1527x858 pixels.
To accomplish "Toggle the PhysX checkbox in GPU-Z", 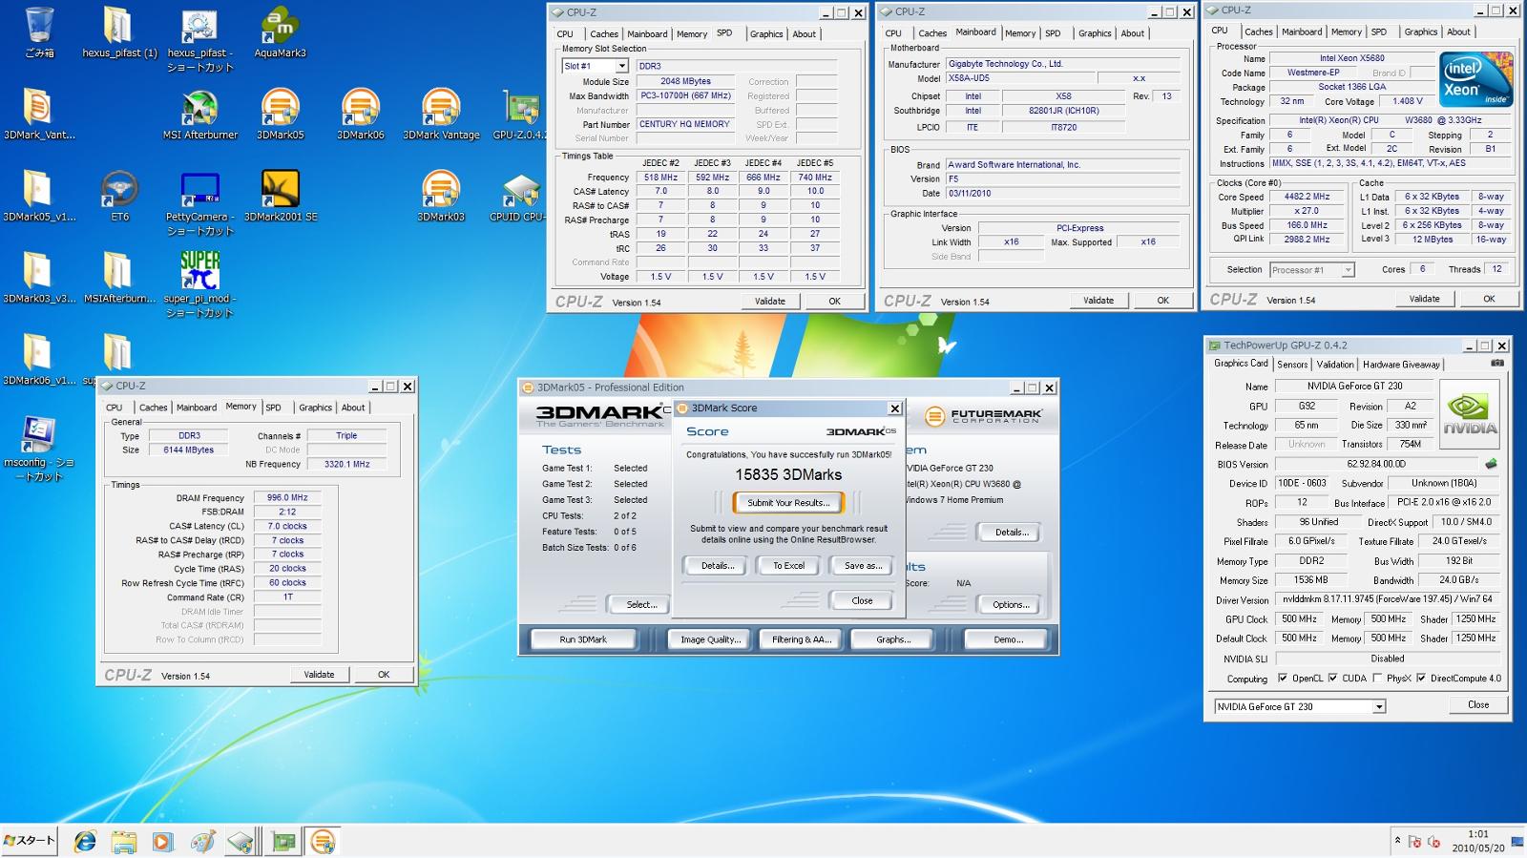I will pyautogui.click(x=1377, y=679).
